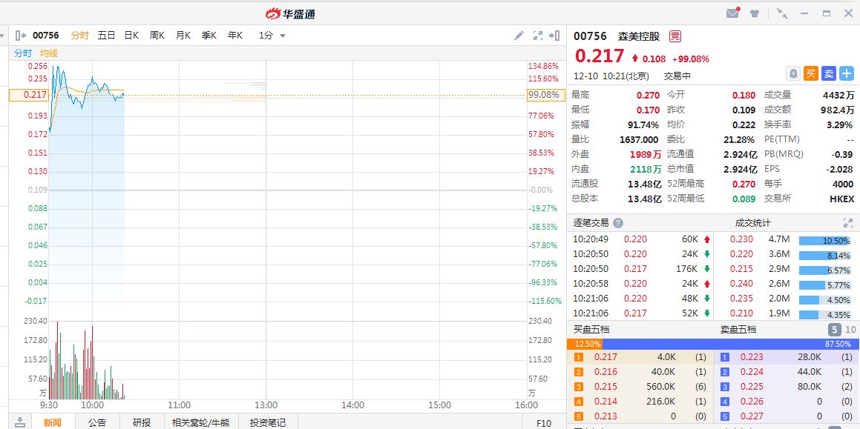Toggle the 均线 line display
Image resolution: width=860 pixels, height=429 pixels.
click(x=49, y=53)
